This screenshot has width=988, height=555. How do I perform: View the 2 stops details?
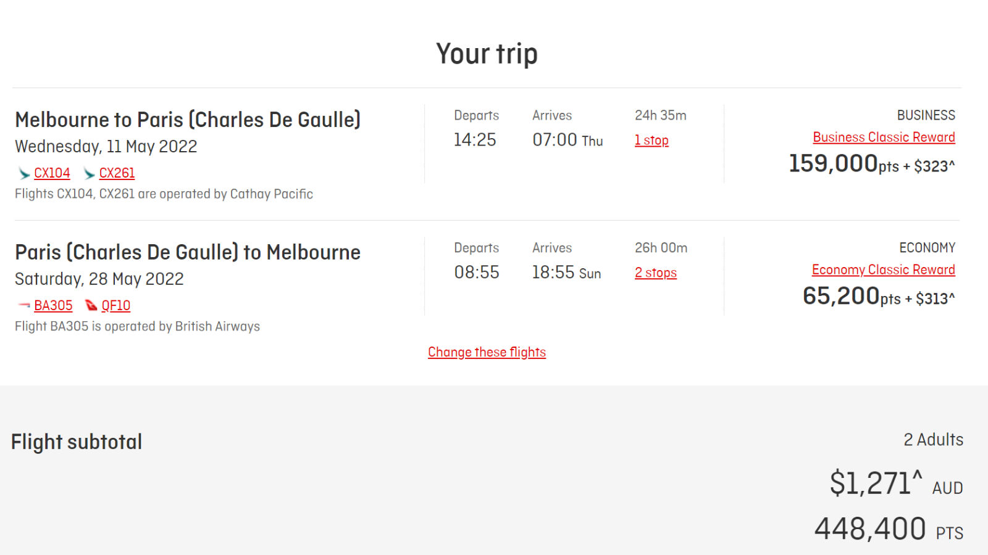pyautogui.click(x=656, y=273)
